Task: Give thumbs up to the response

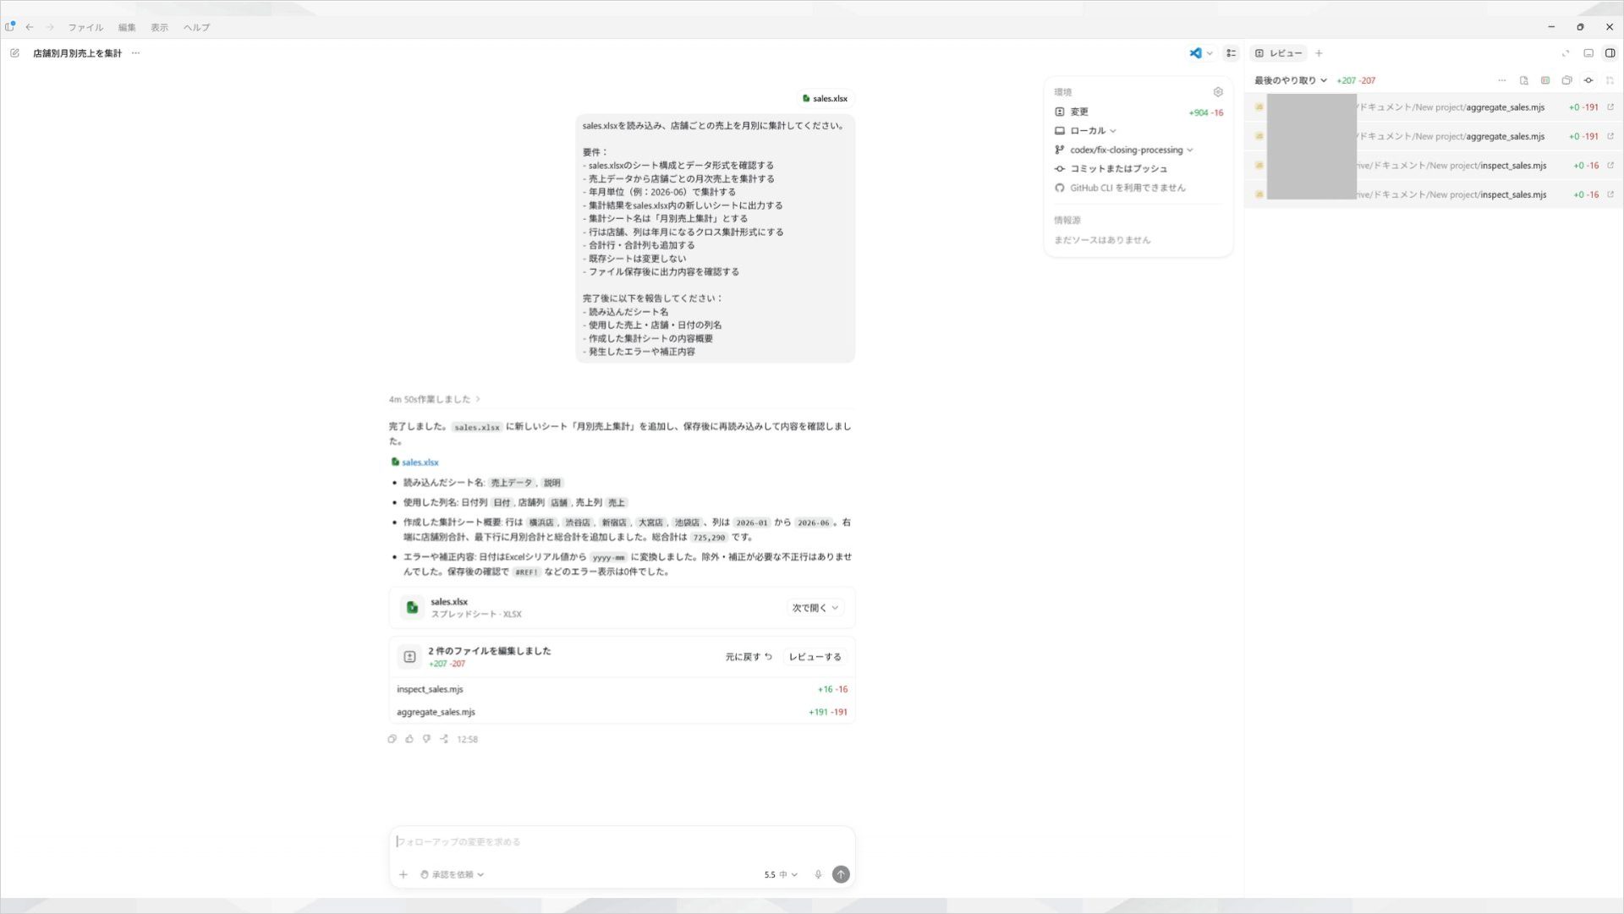Action: pos(409,739)
